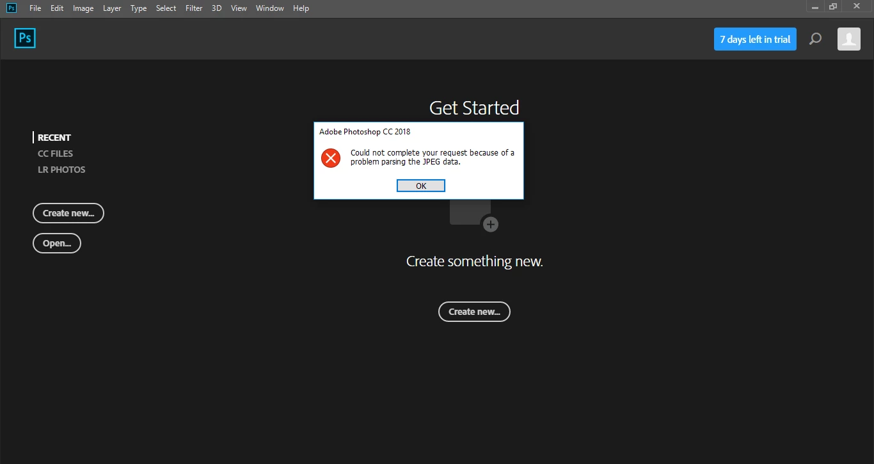Viewport: 874px width, 464px height.
Task: Open the Help menu
Action: click(x=301, y=8)
